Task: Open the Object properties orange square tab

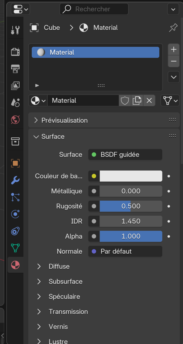Action: [x=15, y=163]
